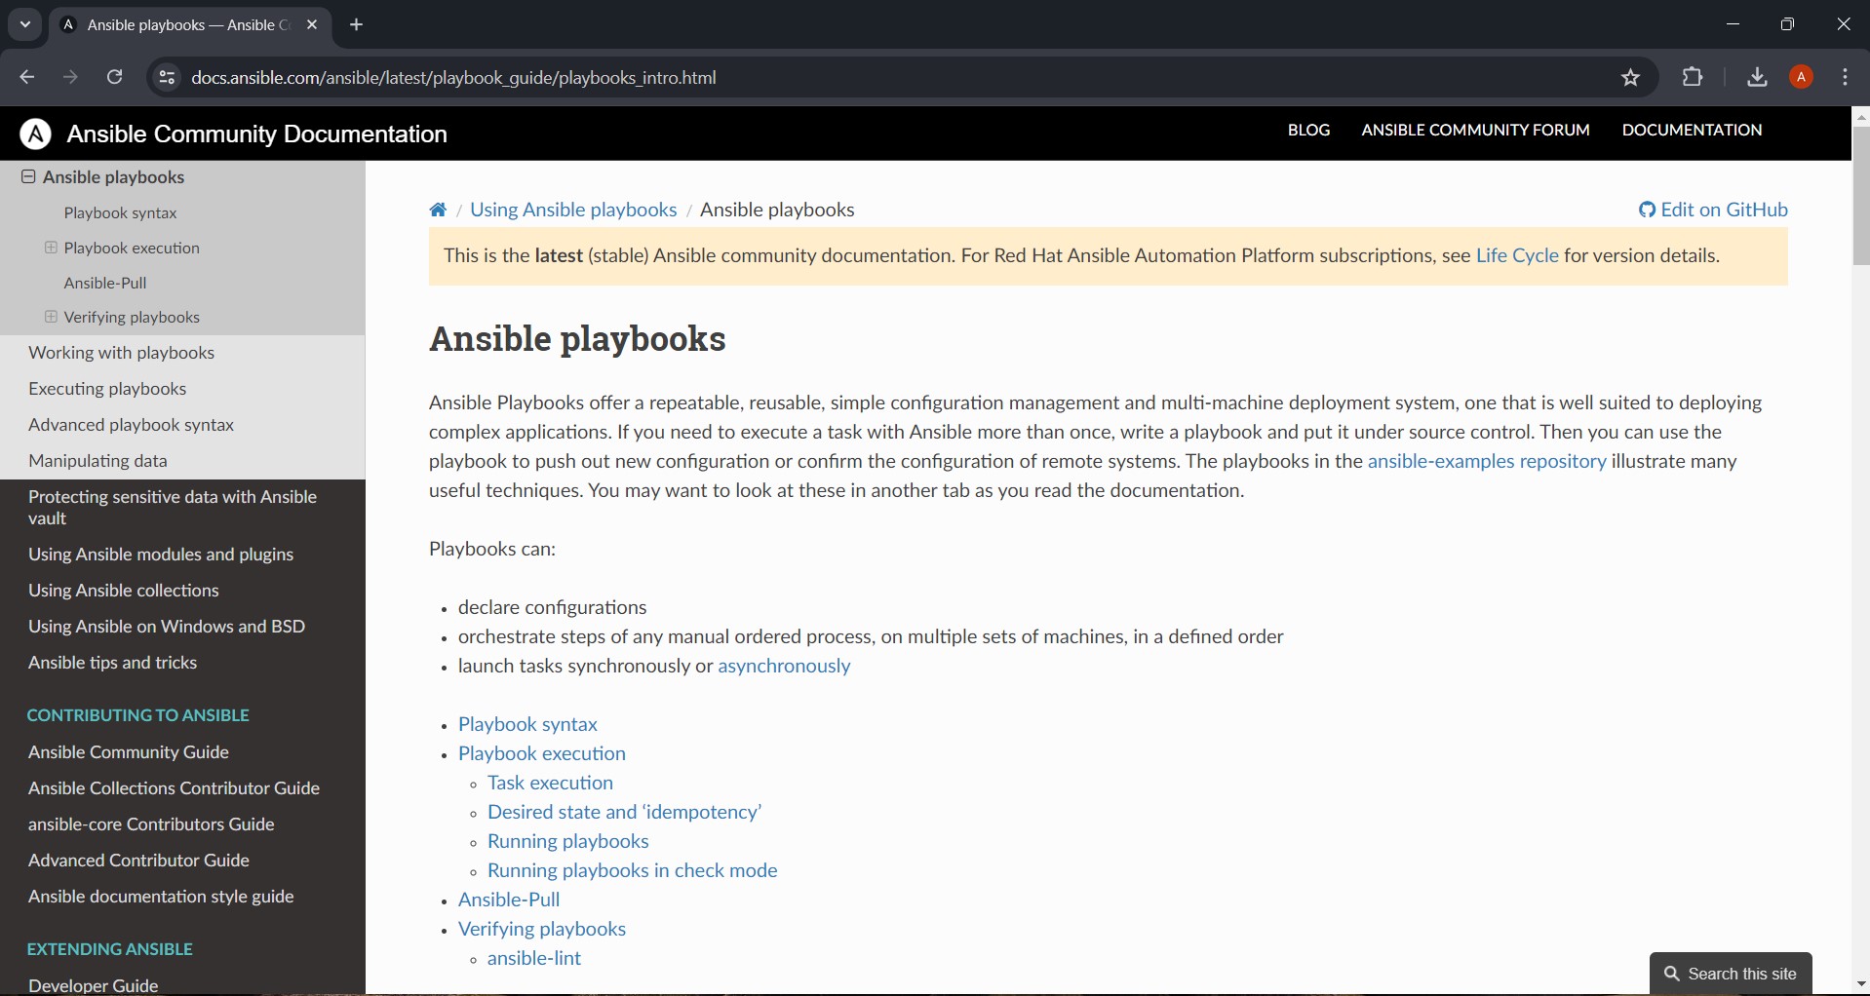Image resolution: width=1870 pixels, height=996 pixels.
Task: Open the browser extensions icon
Action: [x=1694, y=78]
